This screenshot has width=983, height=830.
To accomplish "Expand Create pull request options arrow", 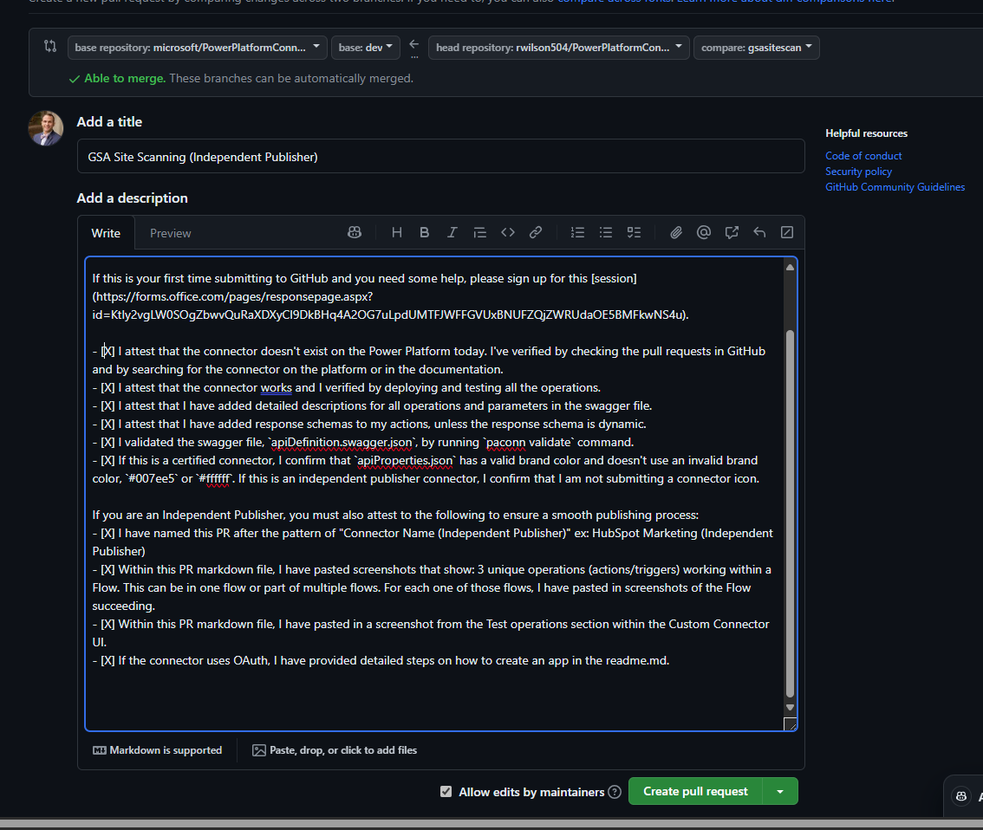I will [x=780, y=791].
